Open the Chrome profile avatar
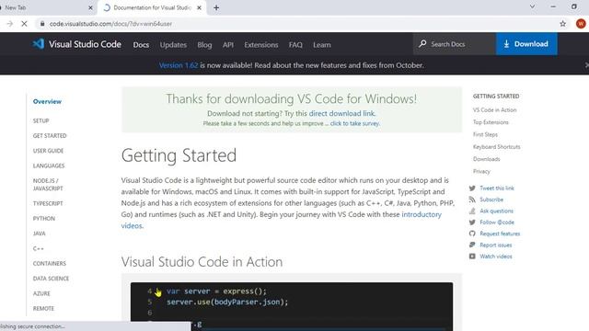 click(x=581, y=24)
